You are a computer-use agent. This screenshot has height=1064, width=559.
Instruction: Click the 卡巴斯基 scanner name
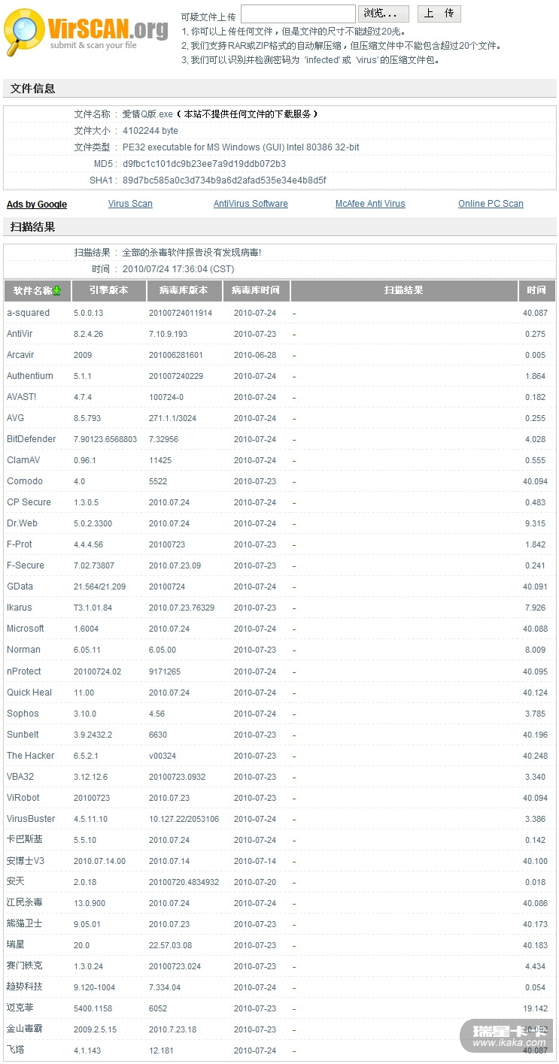(25, 840)
